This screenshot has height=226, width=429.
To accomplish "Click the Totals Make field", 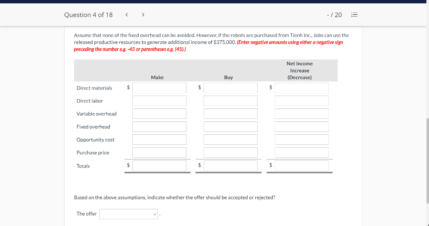I will point(159,166).
